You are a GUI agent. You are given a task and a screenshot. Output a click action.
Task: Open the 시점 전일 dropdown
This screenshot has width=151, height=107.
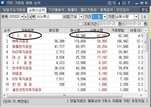[81, 17]
